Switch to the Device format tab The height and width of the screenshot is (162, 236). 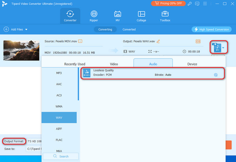192,64
